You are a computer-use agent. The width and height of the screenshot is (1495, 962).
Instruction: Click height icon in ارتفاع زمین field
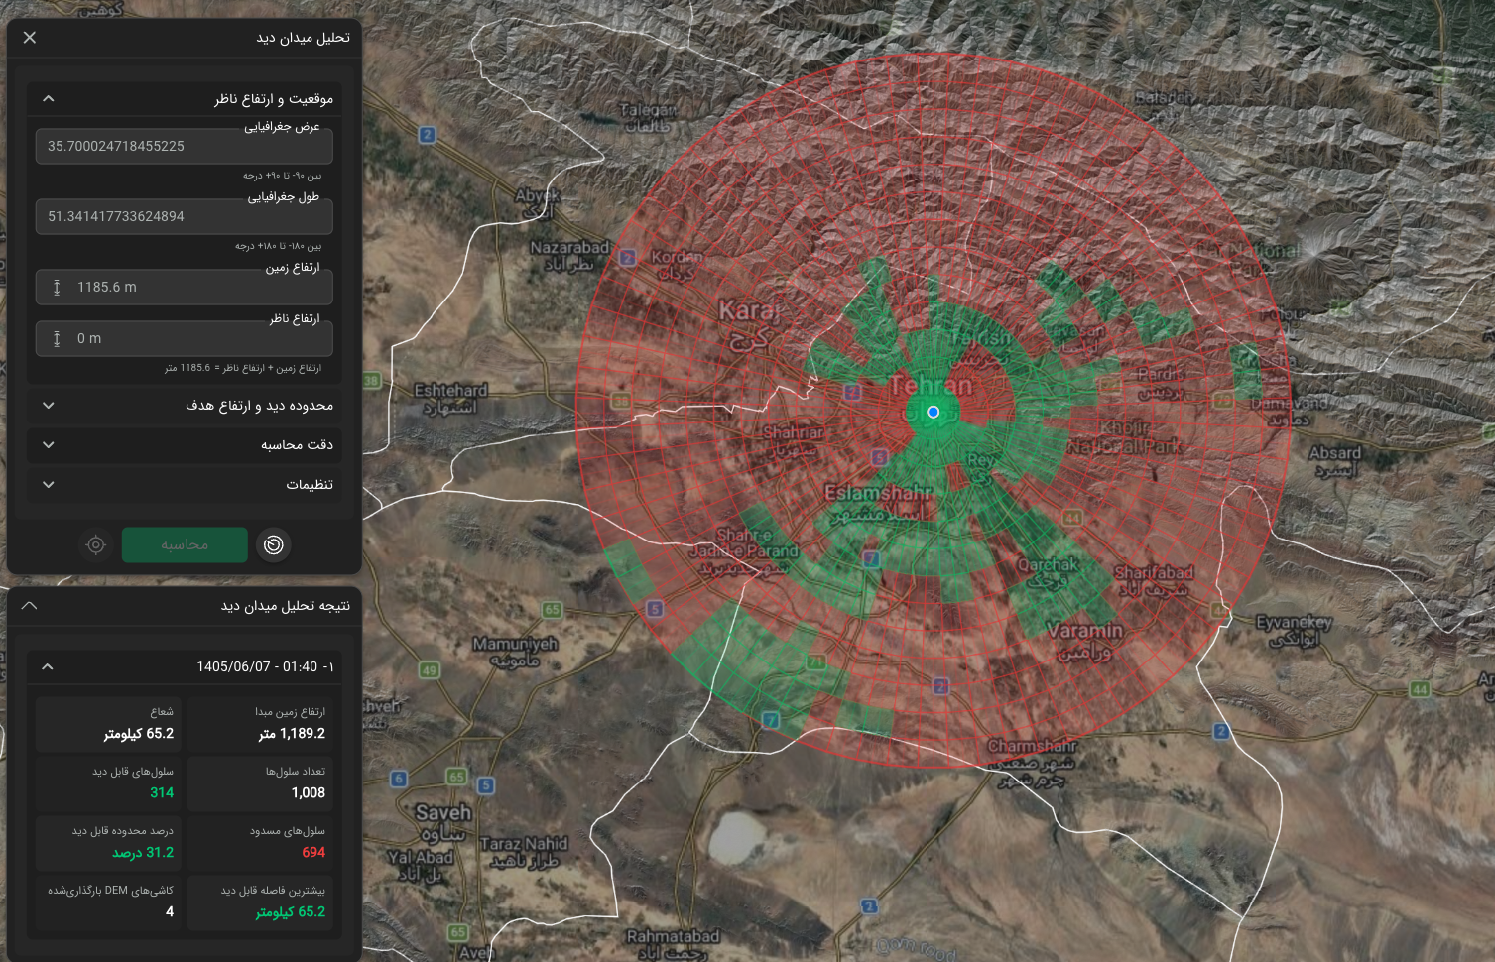tap(57, 287)
